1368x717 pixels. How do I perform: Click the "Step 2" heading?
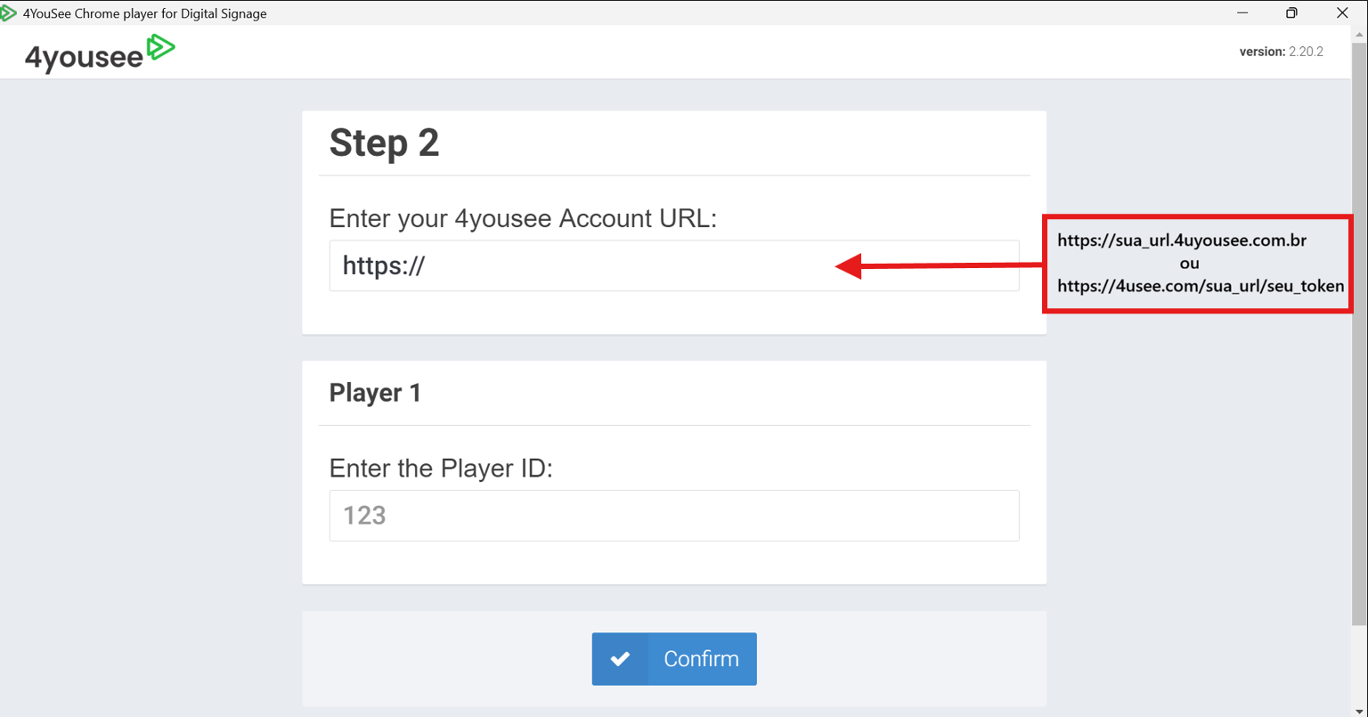pos(384,143)
